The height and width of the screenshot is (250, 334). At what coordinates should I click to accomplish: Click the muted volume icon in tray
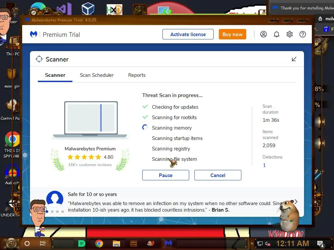coord(267,243)
